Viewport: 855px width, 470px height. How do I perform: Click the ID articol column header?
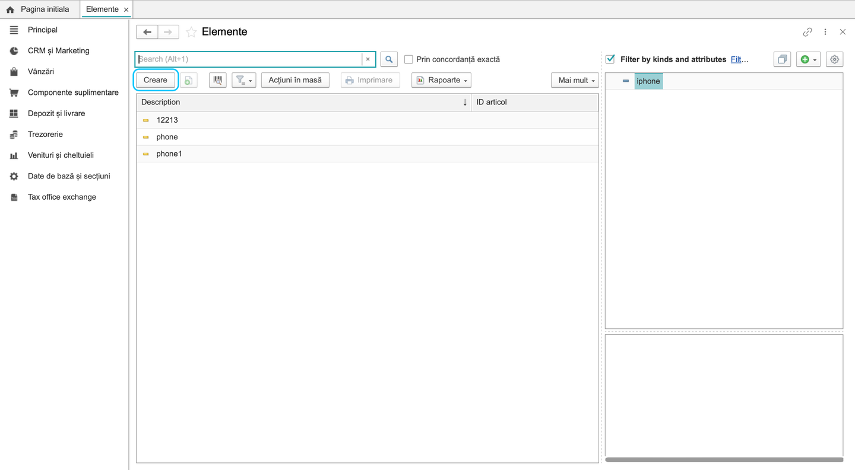pyautogui.click(x=534, y=103)
